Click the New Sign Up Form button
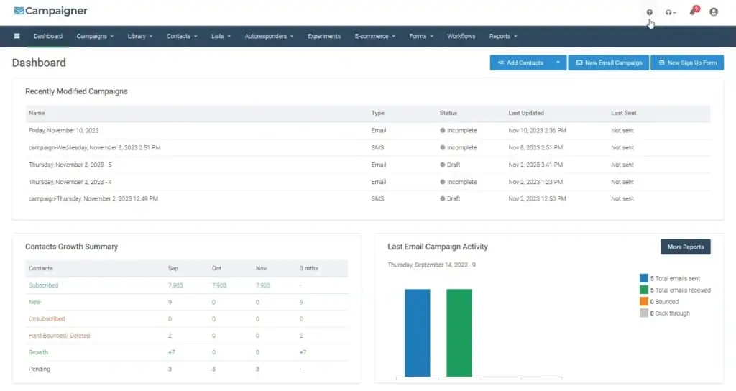736x391 pixels. [x=687, y=63]
